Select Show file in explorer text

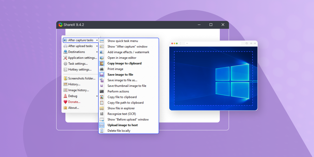(x=121, y=108)
